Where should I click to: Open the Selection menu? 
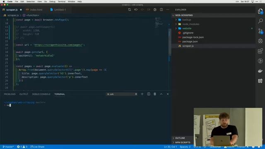(31, 2)
